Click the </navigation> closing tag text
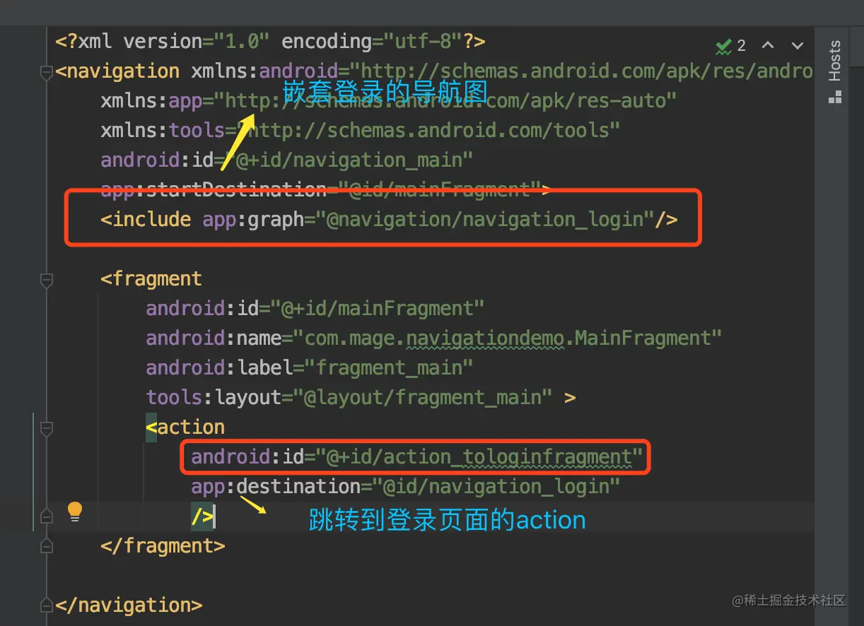The height and width of the screenshot is (626, 864). pyautogui.click(x=129, y=606)
